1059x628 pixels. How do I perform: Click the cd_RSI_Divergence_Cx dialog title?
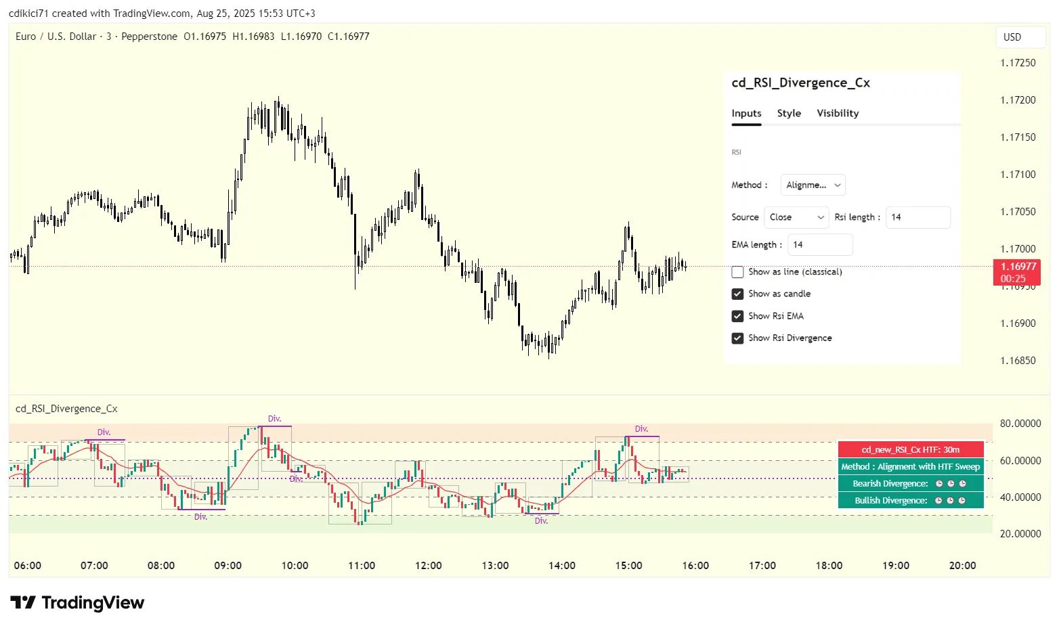(800, 83)
